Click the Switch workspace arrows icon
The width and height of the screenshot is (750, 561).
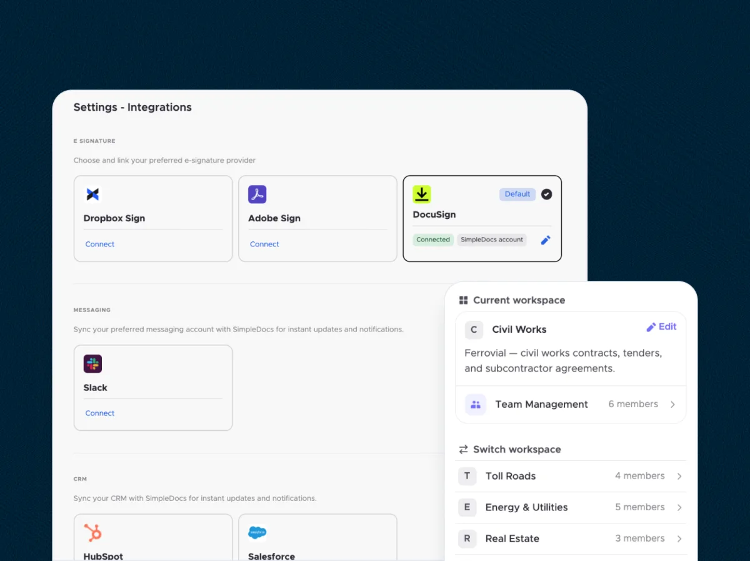[463, 449]
